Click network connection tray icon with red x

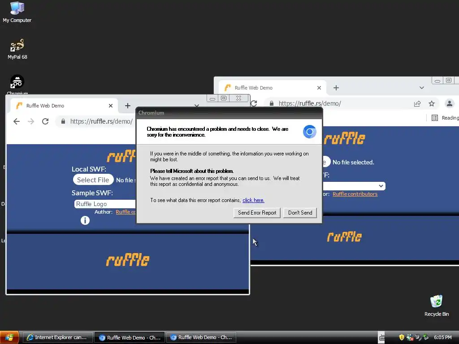pos(410,337)
